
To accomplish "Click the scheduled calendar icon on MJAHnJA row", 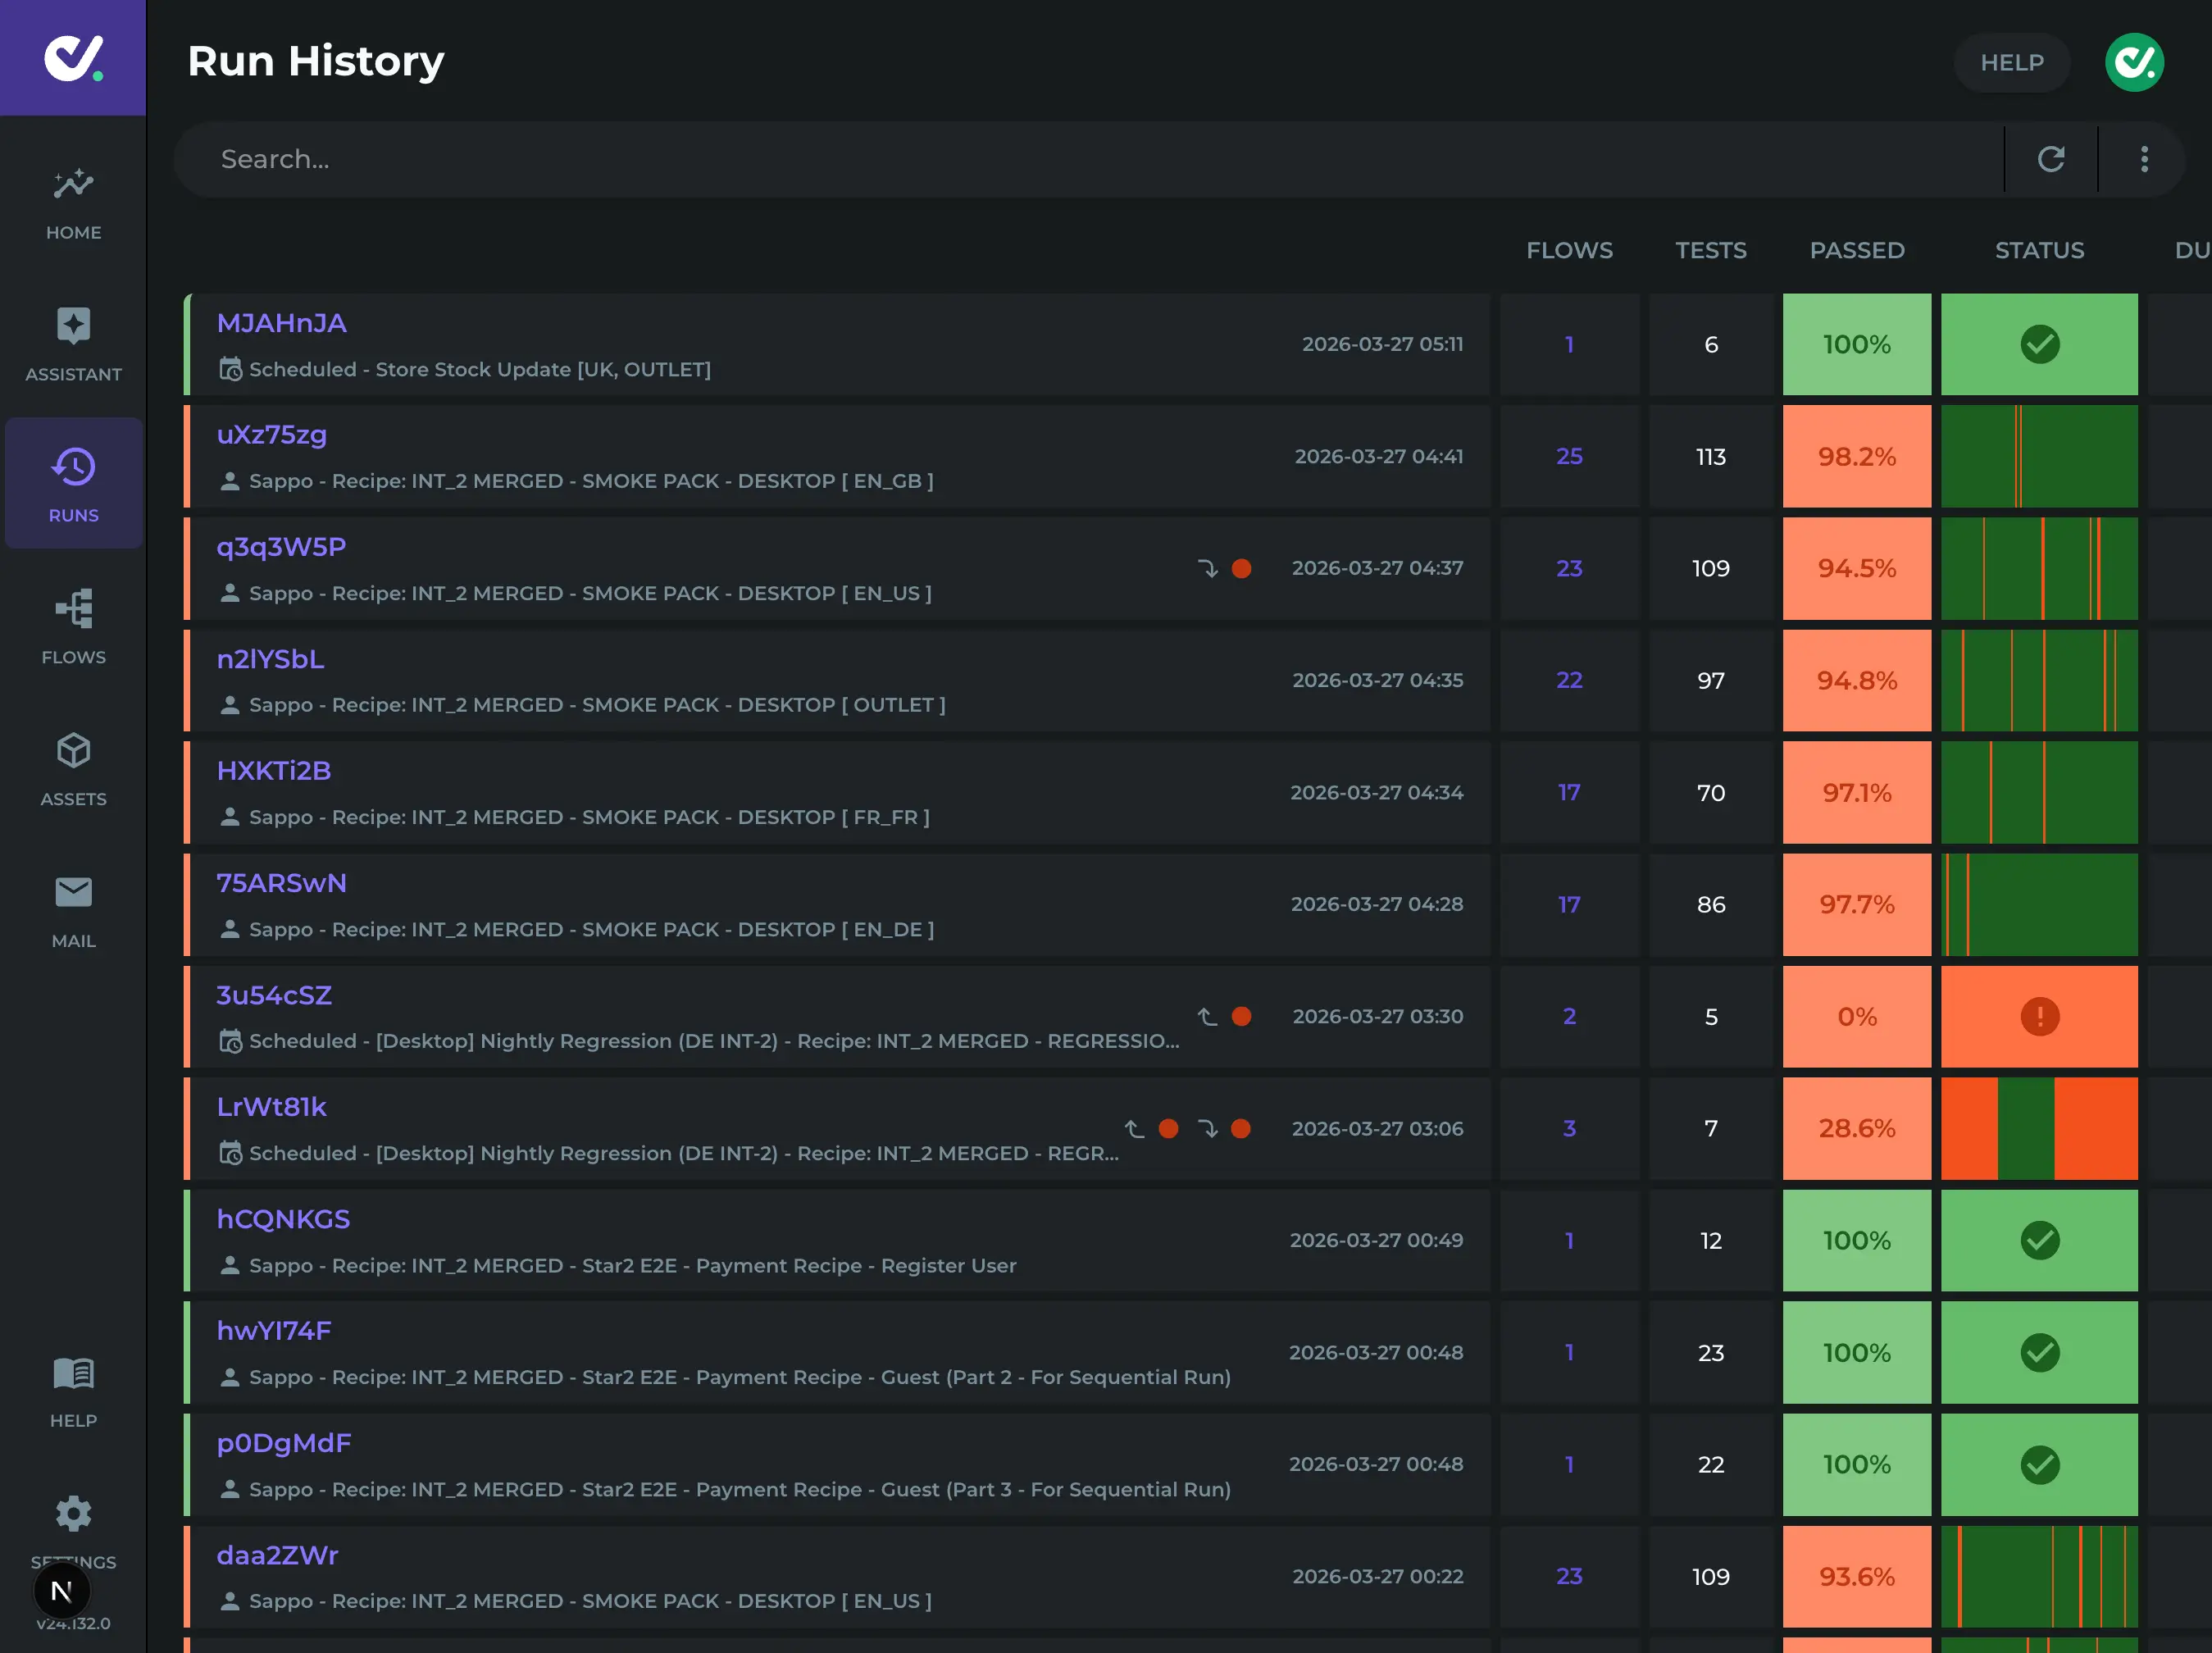I will pos(230,369).
